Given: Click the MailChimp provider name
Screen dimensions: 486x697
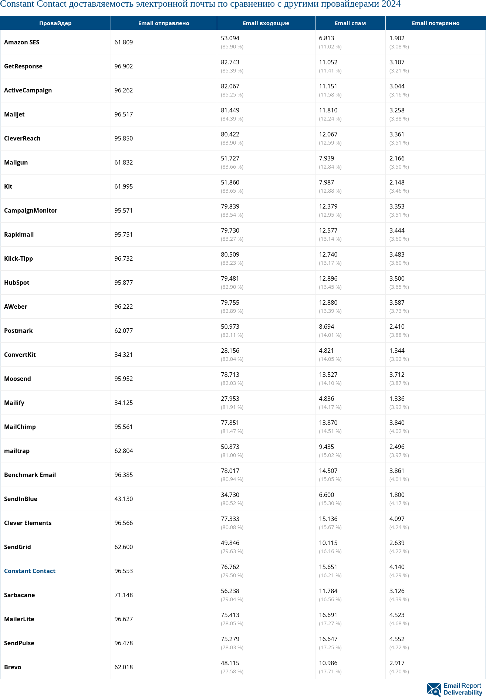Looking at the screenshot, I should pyautogui.click(x=20, y=427).
